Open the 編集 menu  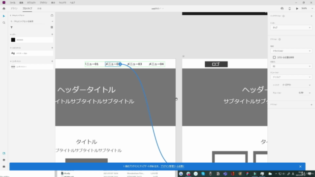point(21,3)
